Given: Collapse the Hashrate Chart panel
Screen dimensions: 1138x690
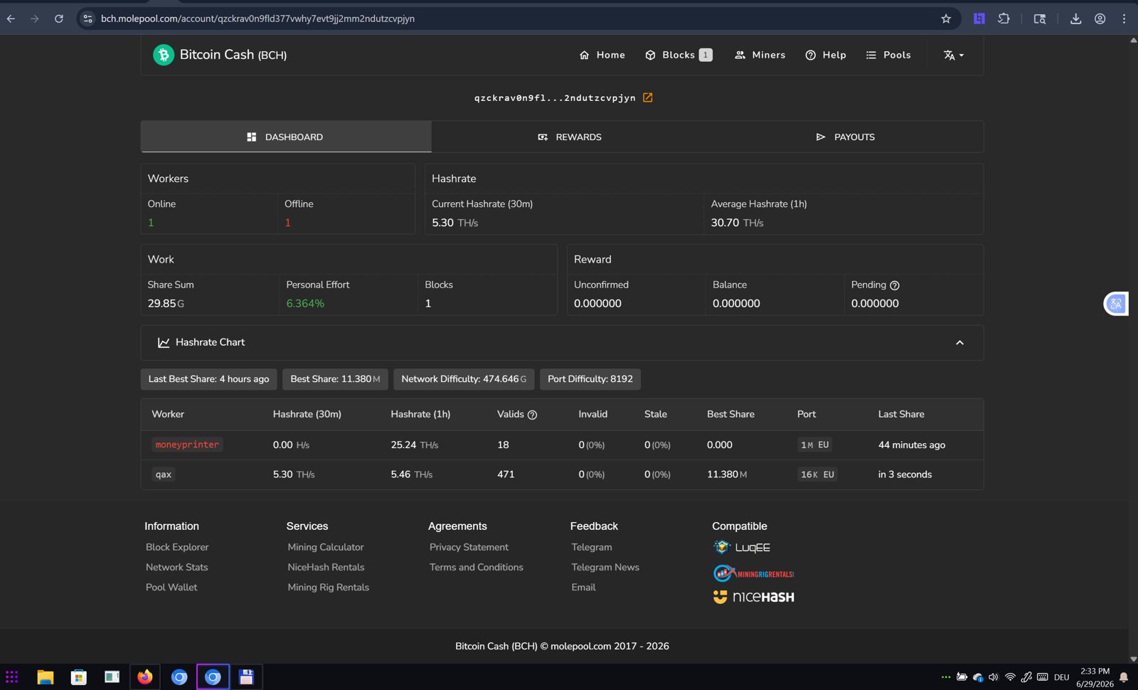Looking at the screenshot, I should [959, 343].
